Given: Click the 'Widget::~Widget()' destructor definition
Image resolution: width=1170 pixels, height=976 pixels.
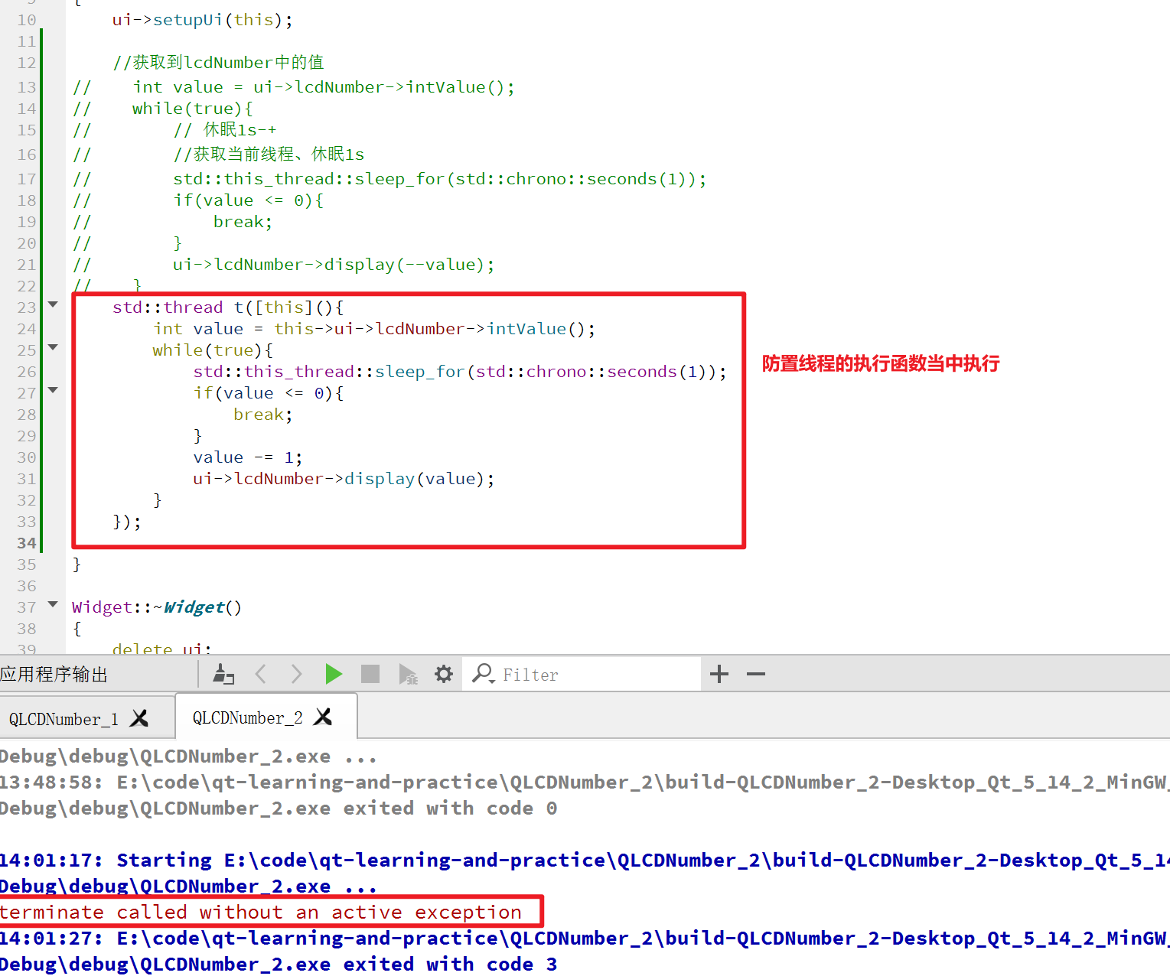Looking at the screenshot, I should coord(157,607).
